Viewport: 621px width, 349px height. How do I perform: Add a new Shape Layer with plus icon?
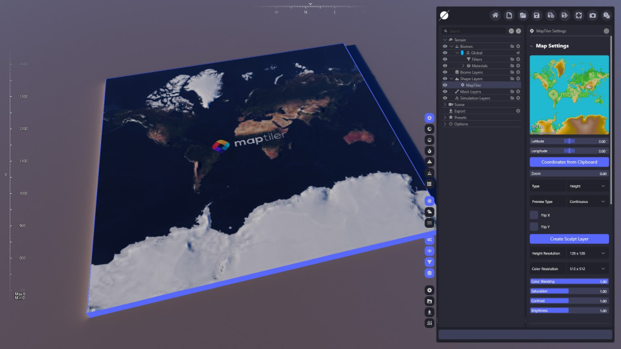point(518,79)
